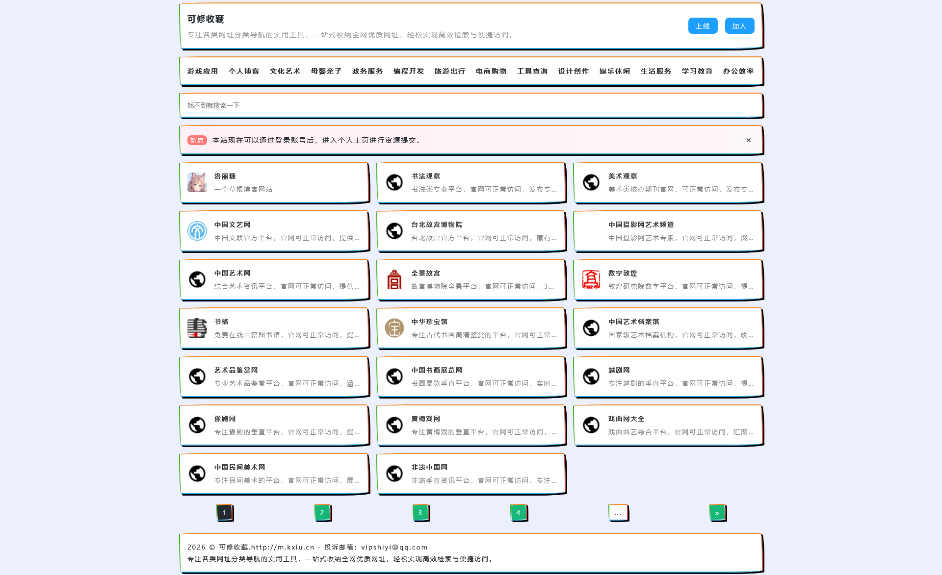The height and width of the screenshot is (575, 942).
Task: Click the 书格 calligraphy icon
Action: point(196,328)
